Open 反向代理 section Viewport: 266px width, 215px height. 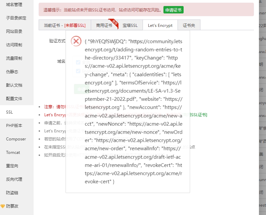14,179
